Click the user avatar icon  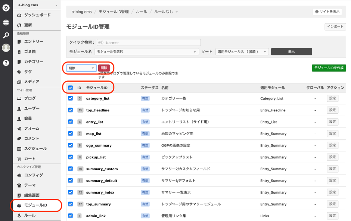(6, 48)
